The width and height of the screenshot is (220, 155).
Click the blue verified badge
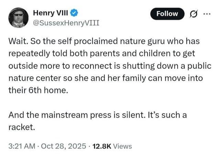pos(74,13)
